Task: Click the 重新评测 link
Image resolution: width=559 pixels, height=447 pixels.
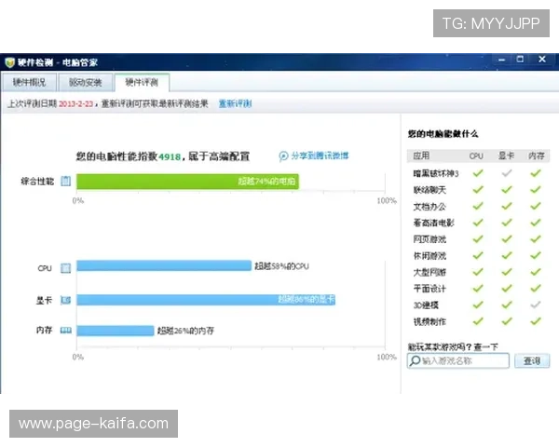Action: [x=235, y=103]
